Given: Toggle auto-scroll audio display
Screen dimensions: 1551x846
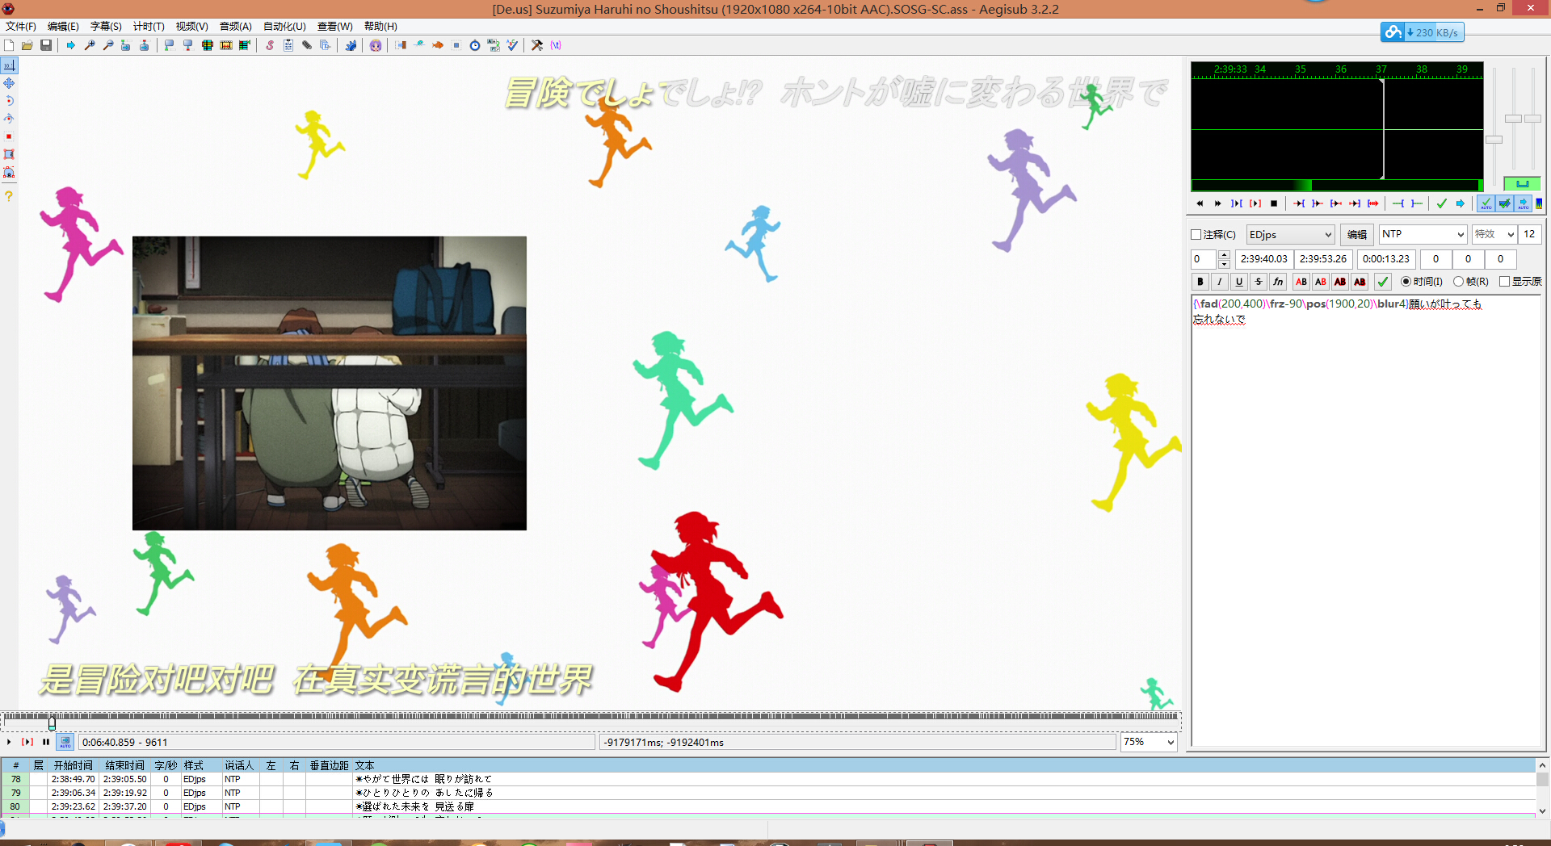Looking at the screenshot, I should (1523, 203).
